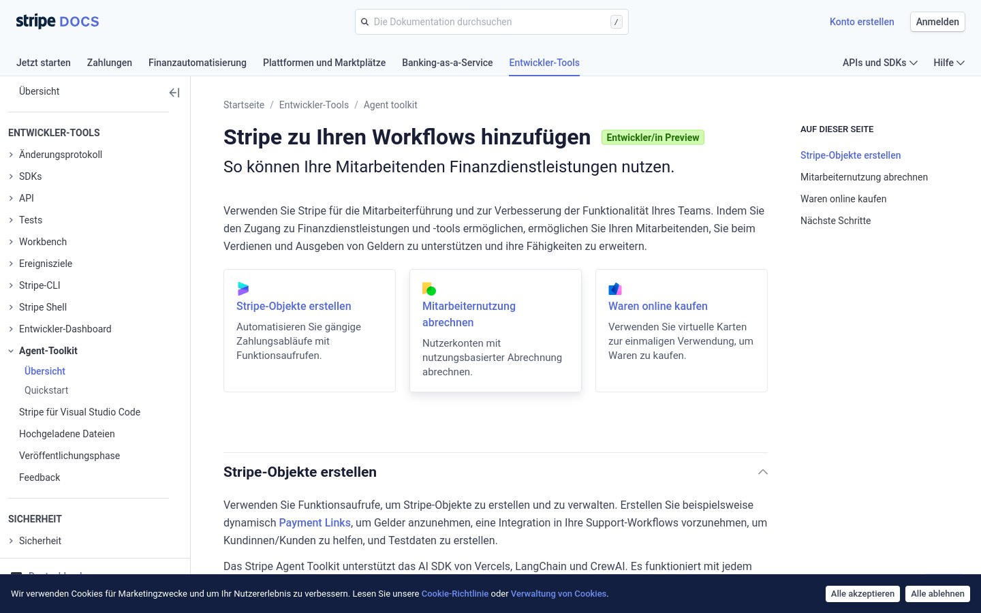Collapse the Agent-Toolkit sidebar item
The height and width of the screenshot is (613, 981).
(43, 351)
